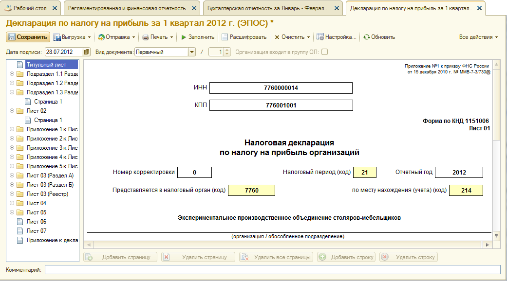The width and height of the screenshot is (507, 281).
Task: Click the green Заполнить play icon
Action: coord(184,37)
